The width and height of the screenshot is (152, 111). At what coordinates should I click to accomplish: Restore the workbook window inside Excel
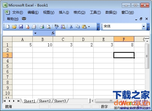click(x=141, y=19)
